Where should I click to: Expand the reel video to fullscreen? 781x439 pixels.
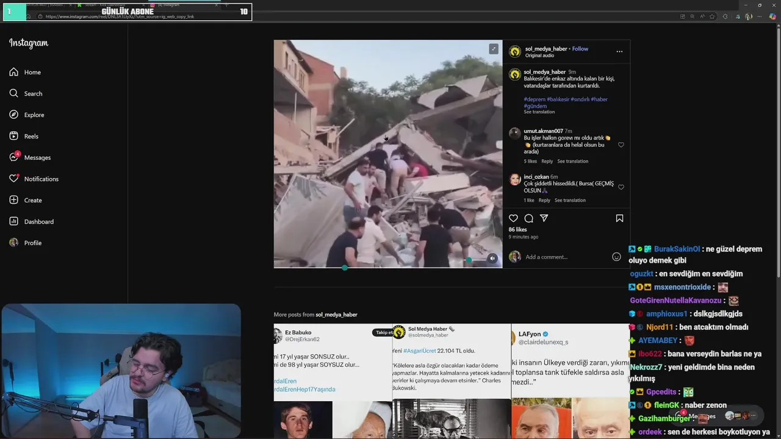click(493, 49)
